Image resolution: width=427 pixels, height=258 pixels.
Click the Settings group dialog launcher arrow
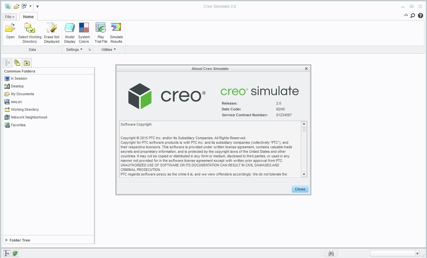(x=89, y=50)
